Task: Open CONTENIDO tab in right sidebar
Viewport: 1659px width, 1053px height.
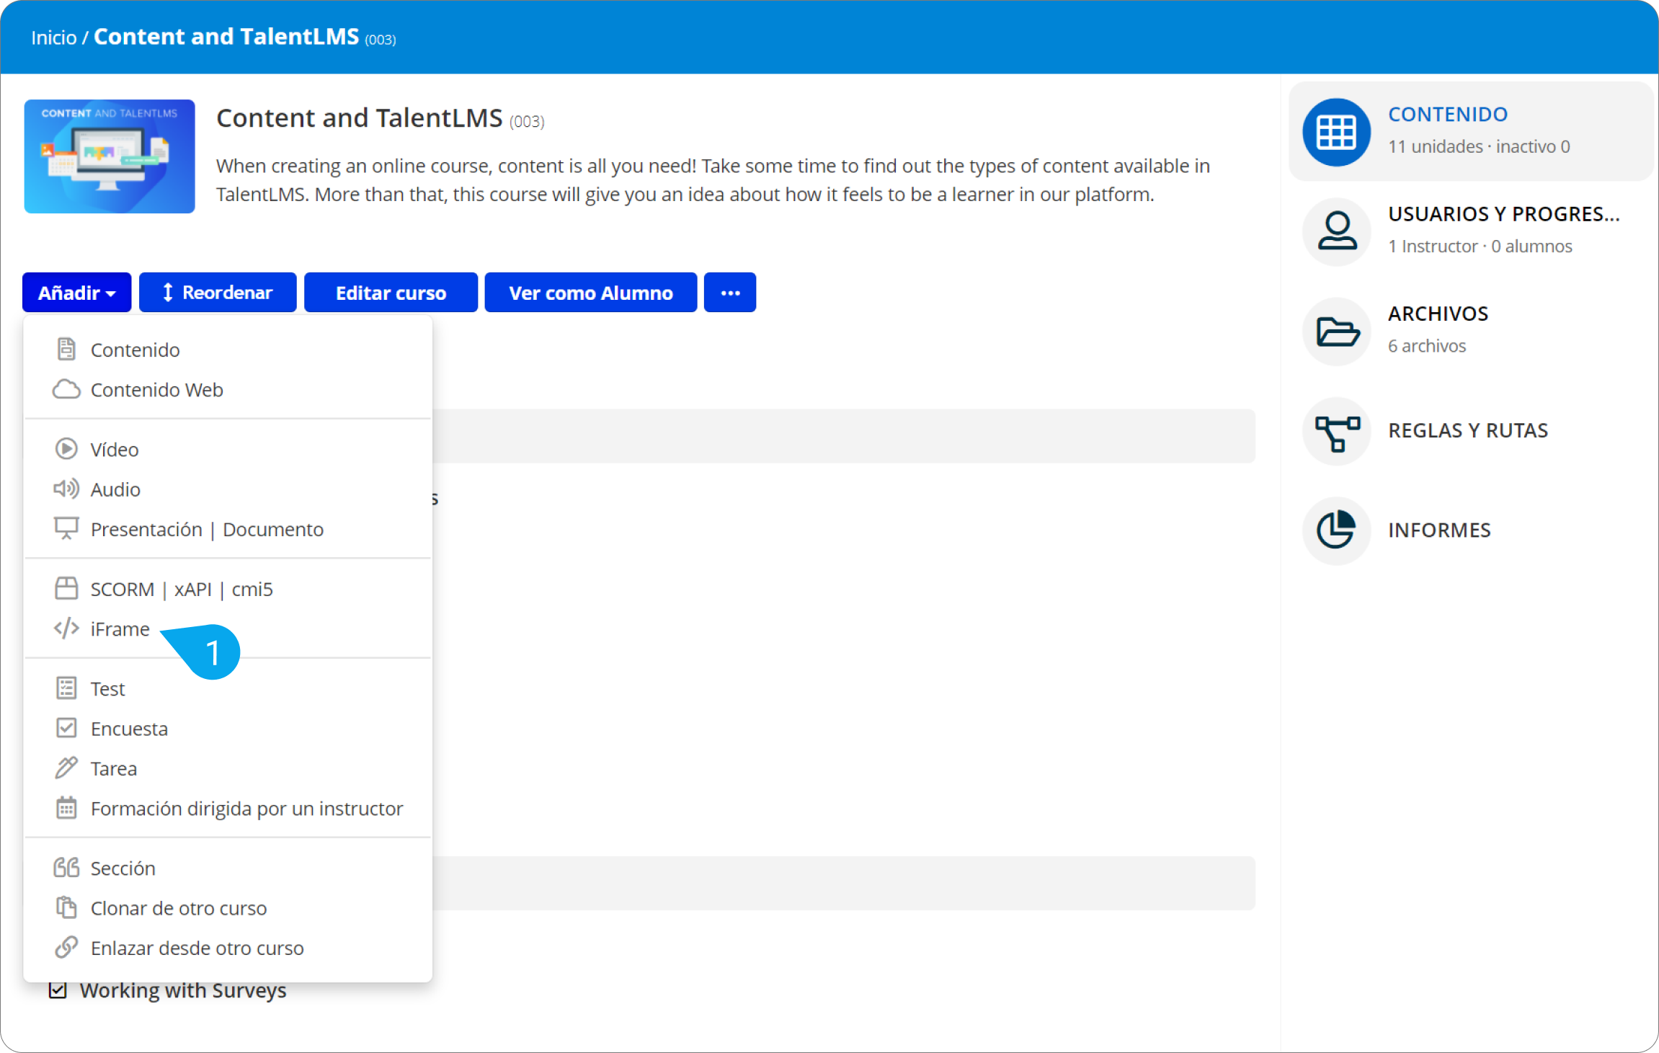Action: coord(1470,131)
